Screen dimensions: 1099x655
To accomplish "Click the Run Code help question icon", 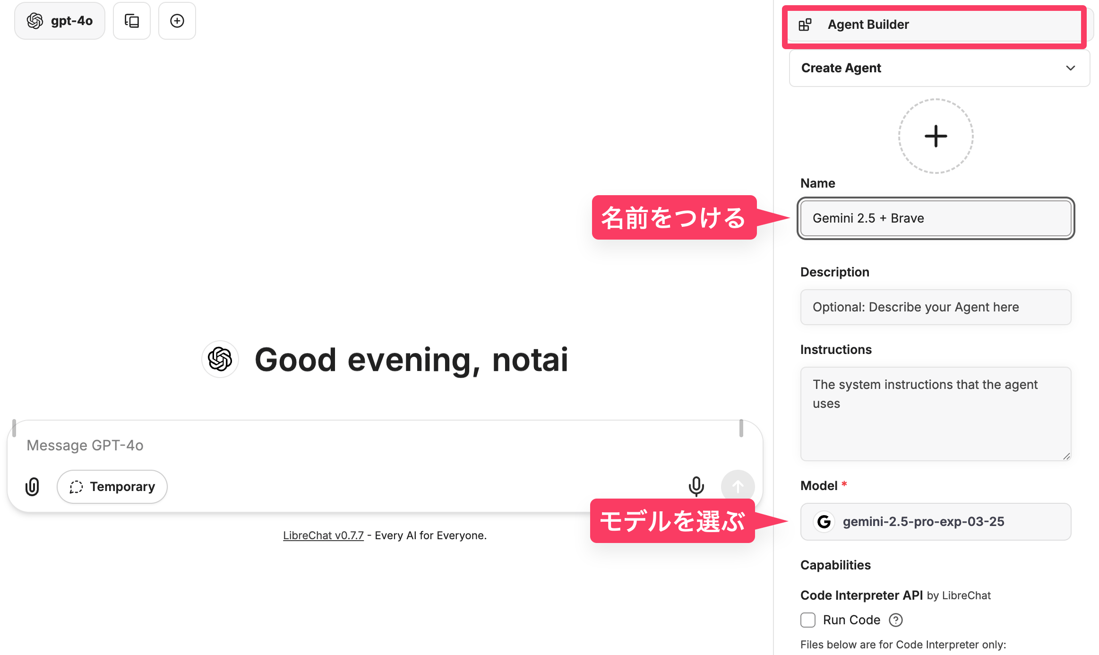I will tap(895, 620).
